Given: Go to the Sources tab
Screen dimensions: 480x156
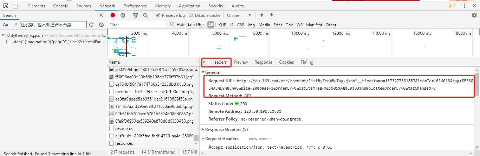Looking at the screenshot, I should (x=84, y=6).
